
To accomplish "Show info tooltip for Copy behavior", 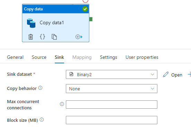I will (x=40, y=88).
